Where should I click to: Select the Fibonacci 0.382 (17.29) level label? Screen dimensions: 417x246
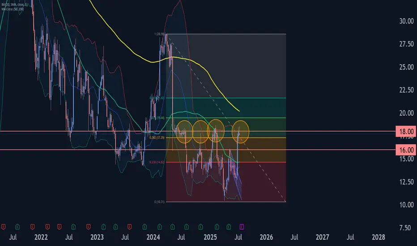(157, 138)
